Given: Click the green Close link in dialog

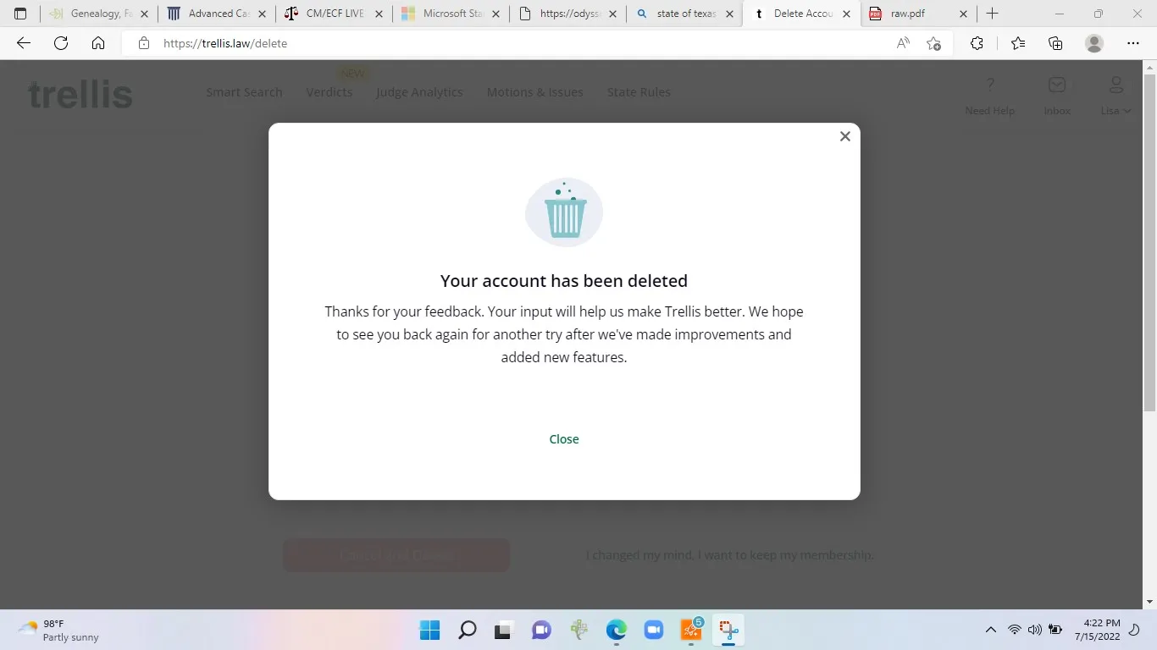Looking at the screenshot, I should tap(564, 439).
